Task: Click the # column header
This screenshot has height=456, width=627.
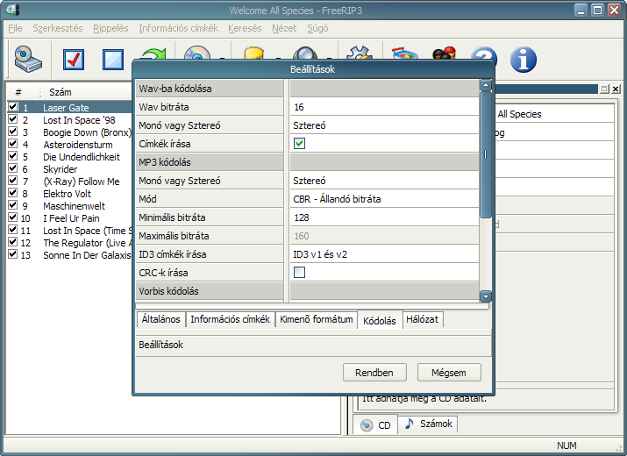Action: 18,92
